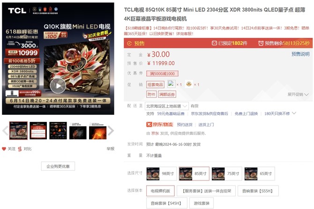314x209 pixels.
Task: Click the 对比 compare arrows icon
Action: [20, 149]
